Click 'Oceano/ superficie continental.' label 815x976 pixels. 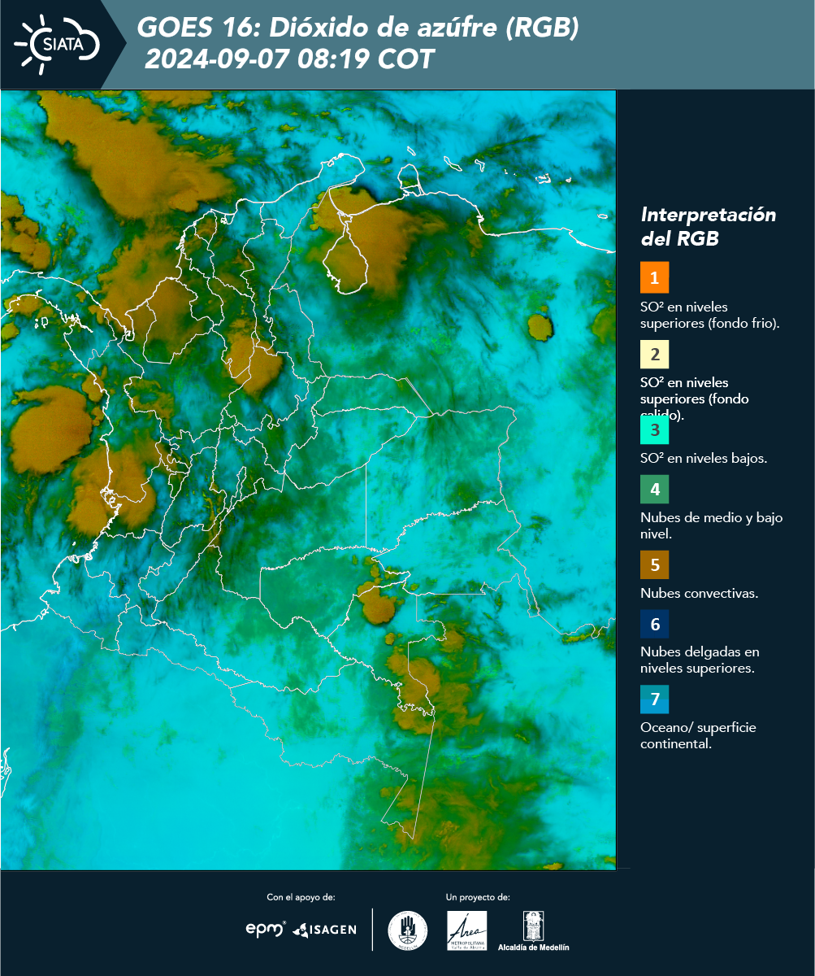(697, 735)
